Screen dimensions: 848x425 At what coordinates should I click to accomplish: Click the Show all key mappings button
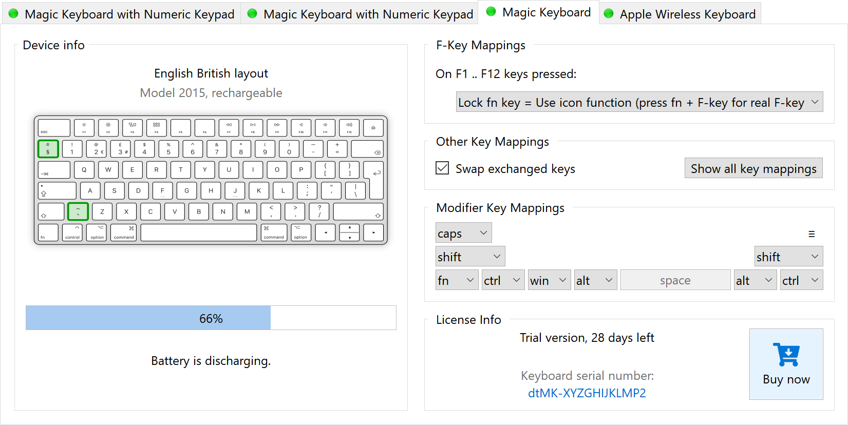753,168
